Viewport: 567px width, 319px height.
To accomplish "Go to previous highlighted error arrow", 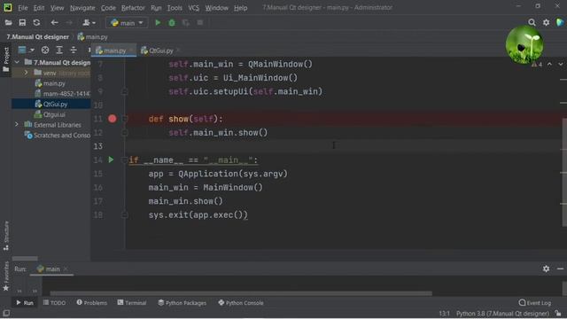I will tap(549, 64).
